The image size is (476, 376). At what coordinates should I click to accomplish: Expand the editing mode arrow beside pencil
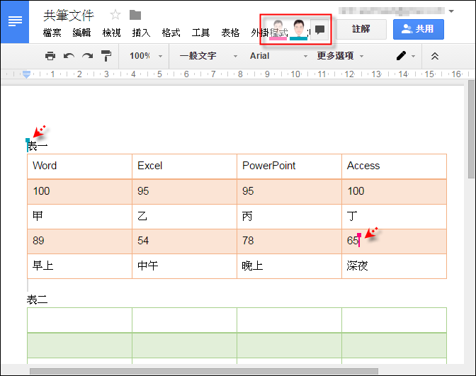point(413,56)
